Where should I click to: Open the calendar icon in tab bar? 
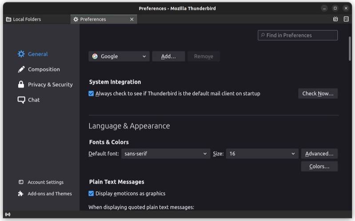[x=335, y=19]
